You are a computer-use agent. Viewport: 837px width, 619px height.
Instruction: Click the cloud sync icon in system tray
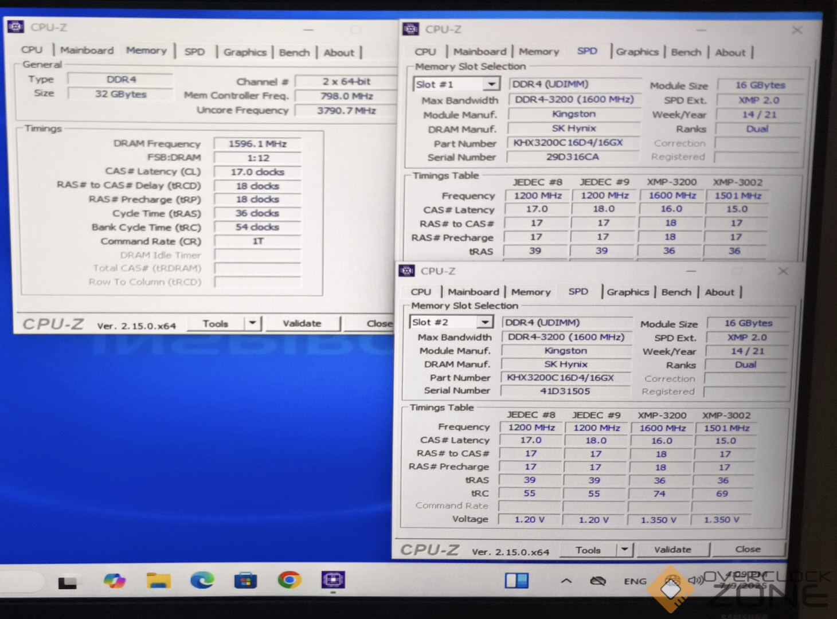598,581
